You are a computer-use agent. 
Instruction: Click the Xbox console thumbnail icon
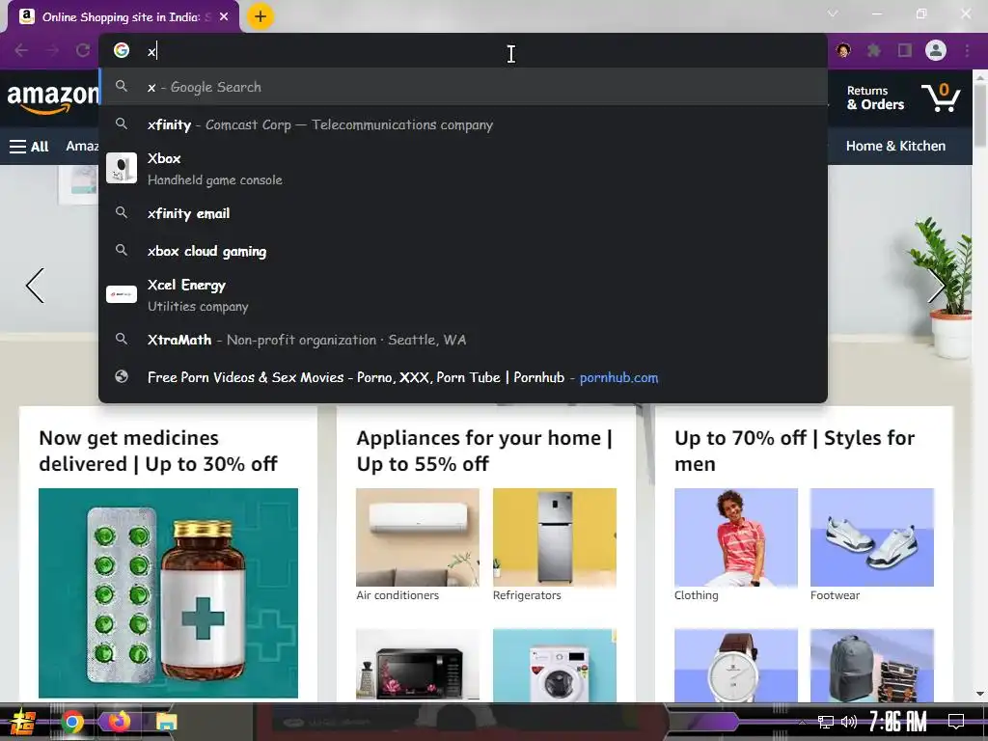pyautogui.click(x=122, y=168)
